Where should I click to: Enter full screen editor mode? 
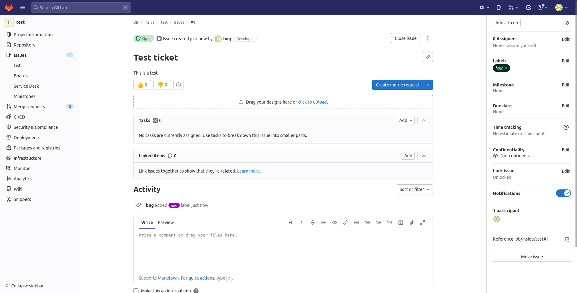tap(423, 222)
